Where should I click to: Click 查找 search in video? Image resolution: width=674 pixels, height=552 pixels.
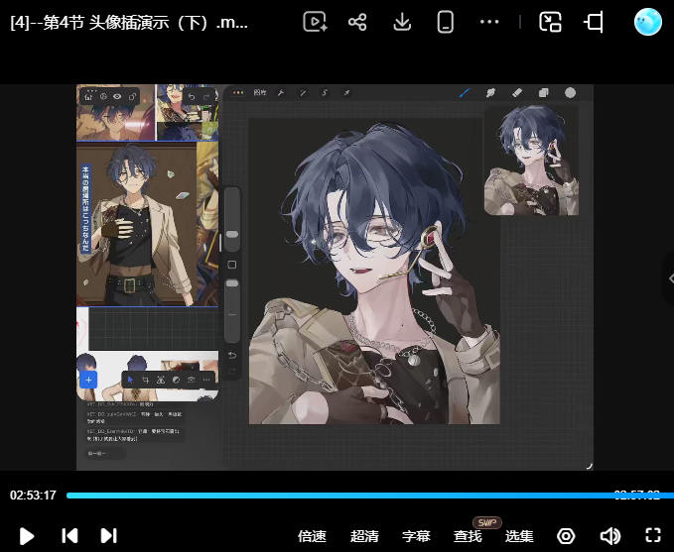pyautogui.click(x=468, y=536)
